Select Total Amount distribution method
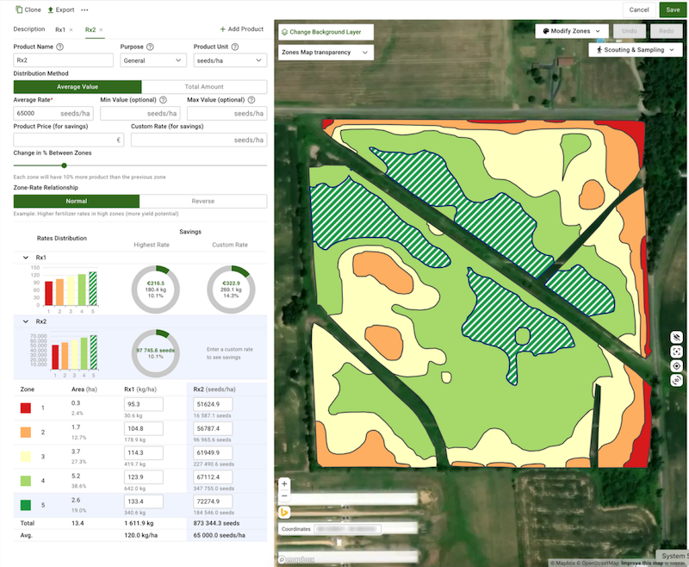Screen dimensions: 689x567 point(203,87)
